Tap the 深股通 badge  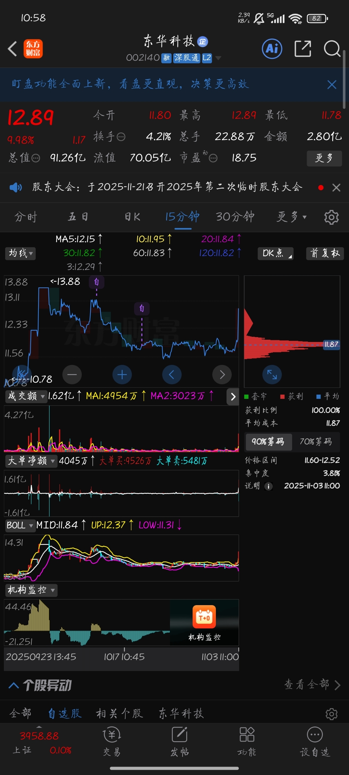[187, 58]
